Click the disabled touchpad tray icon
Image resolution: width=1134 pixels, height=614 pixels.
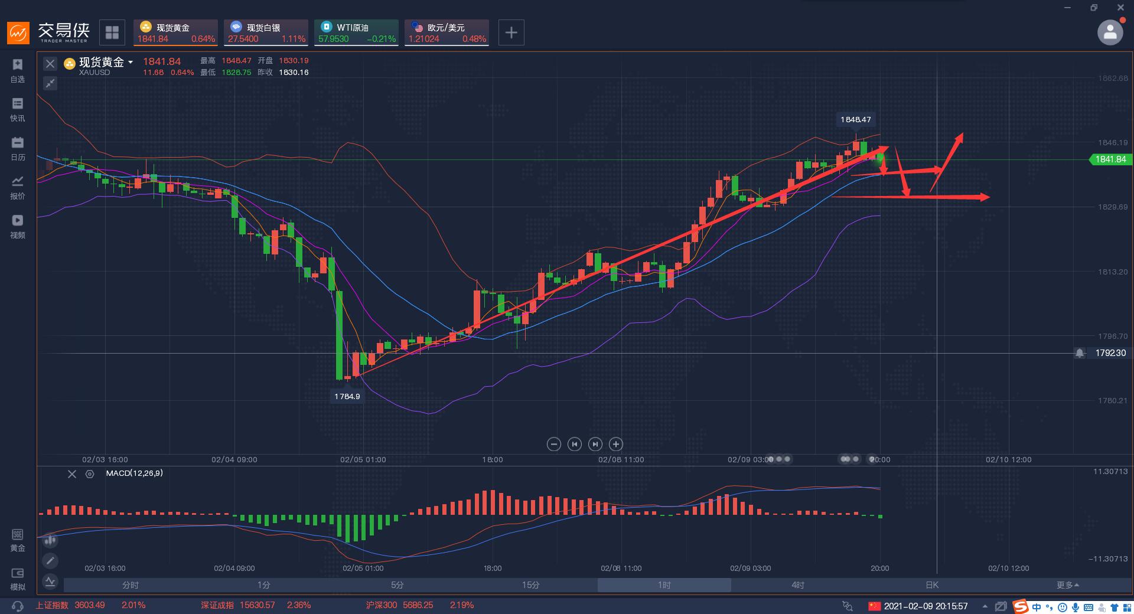pyautogui.click(x=1001, y=606)
